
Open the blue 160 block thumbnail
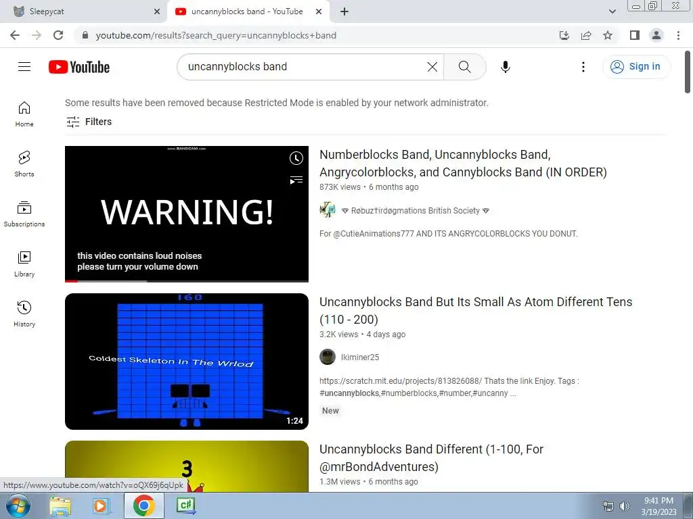pyautogui.click(x=187, y=362)
